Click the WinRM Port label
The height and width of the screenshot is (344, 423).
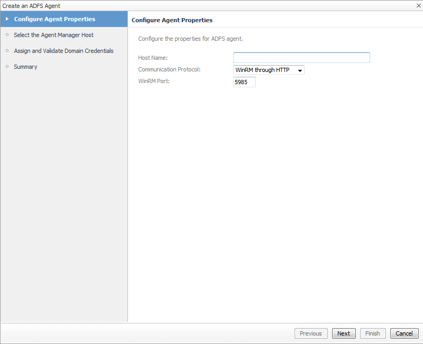(x=153, y=81)
